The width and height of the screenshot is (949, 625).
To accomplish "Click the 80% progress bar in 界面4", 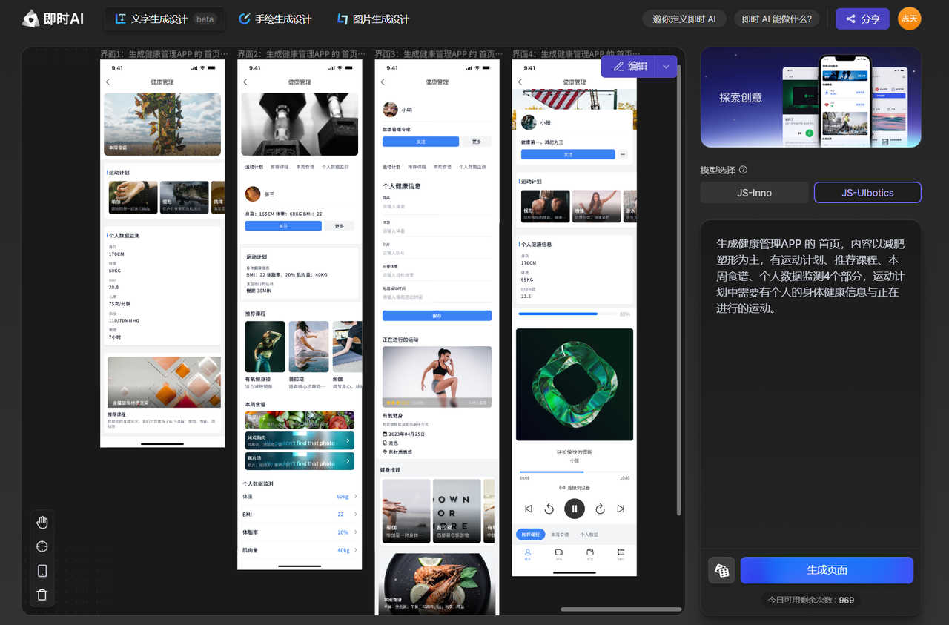I will [x=567, y=314].
